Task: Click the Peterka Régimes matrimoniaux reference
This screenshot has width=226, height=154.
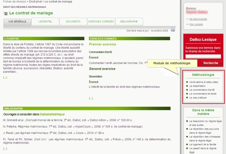Action: click(x=73, y=127)
